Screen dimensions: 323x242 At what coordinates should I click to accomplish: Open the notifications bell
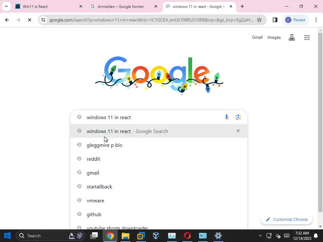coord(315,236)
